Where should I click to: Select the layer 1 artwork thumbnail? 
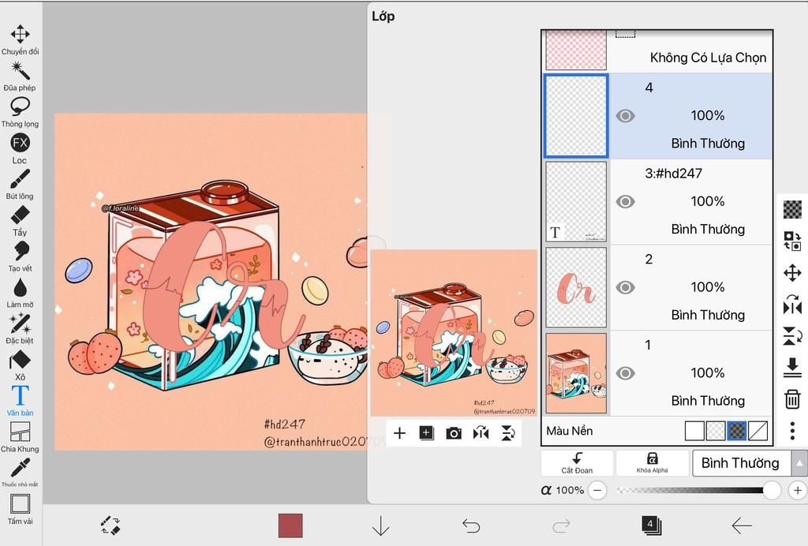[576, 373]
